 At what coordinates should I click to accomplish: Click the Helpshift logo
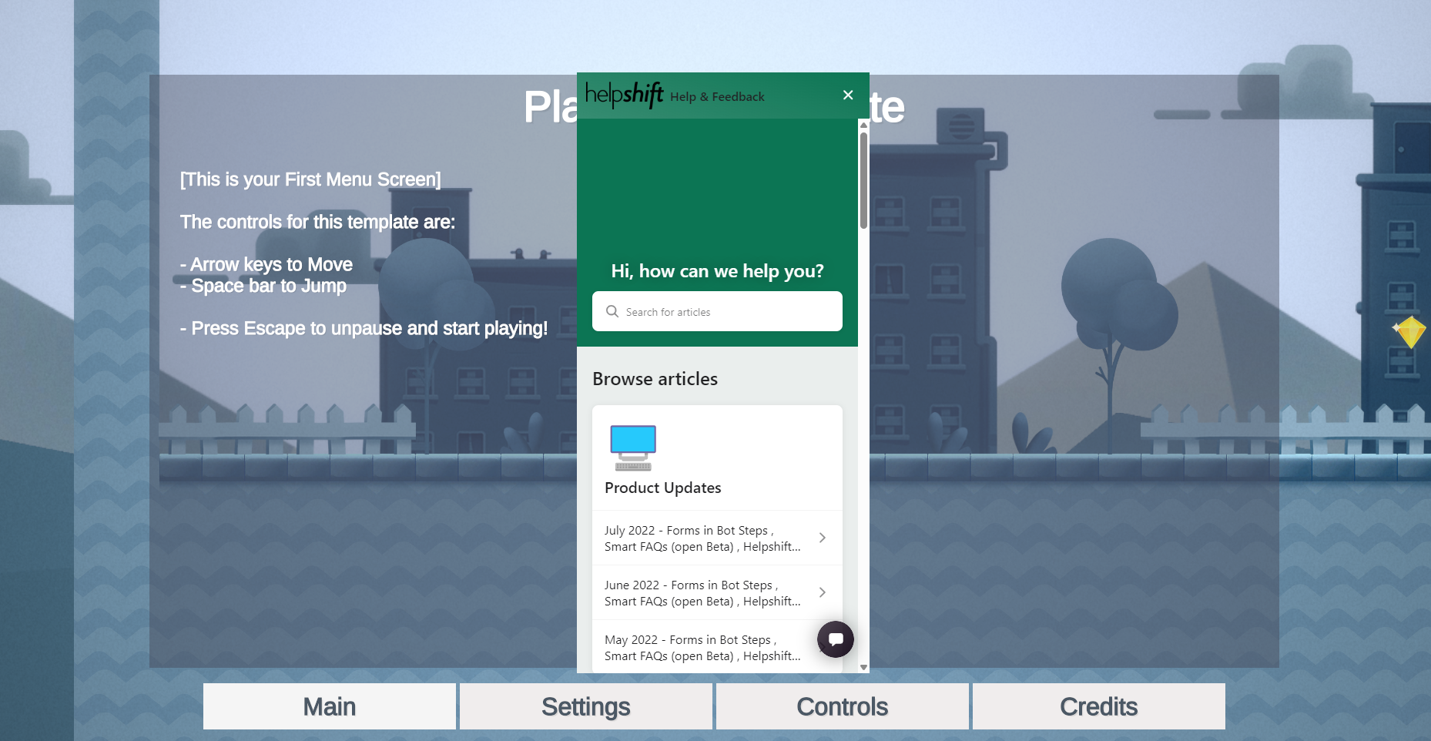[x=624, y=95]
